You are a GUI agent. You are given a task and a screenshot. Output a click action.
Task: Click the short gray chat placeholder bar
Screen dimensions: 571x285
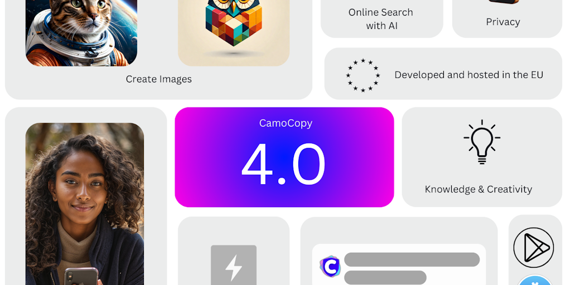pyautogui.click(x=385, y=277)
